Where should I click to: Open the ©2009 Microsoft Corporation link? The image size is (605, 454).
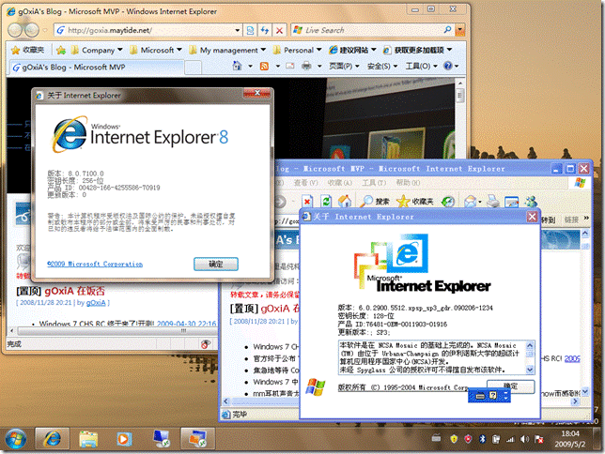click(95, 264)
